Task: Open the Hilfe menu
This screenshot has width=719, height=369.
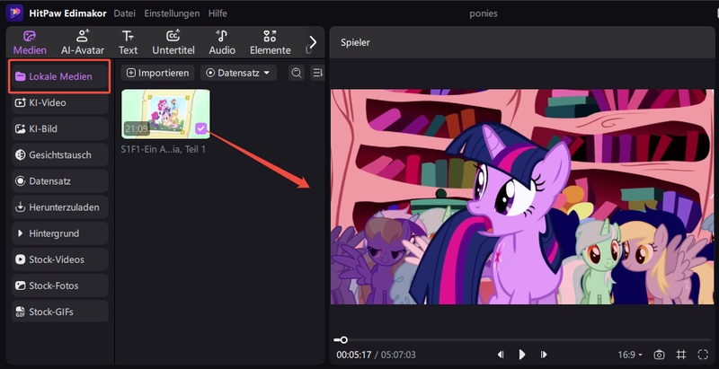Action: point(217,13)
